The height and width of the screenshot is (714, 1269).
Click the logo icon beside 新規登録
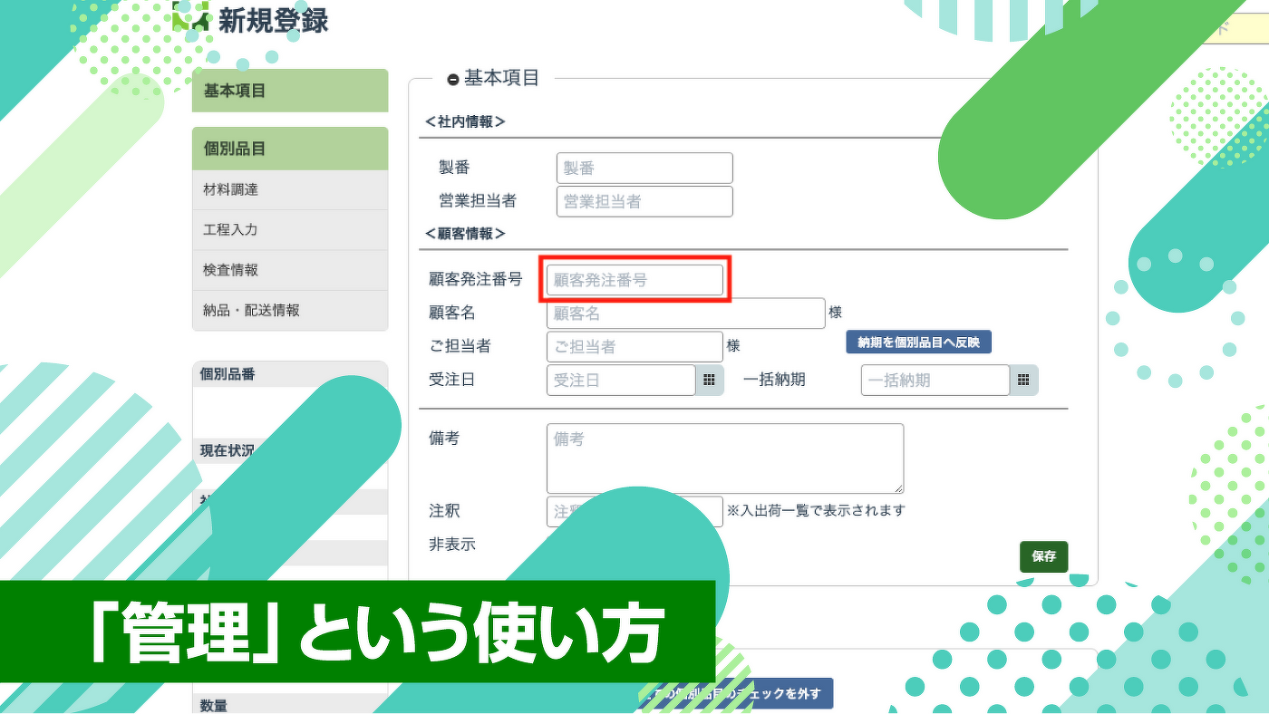click(191, 18)
